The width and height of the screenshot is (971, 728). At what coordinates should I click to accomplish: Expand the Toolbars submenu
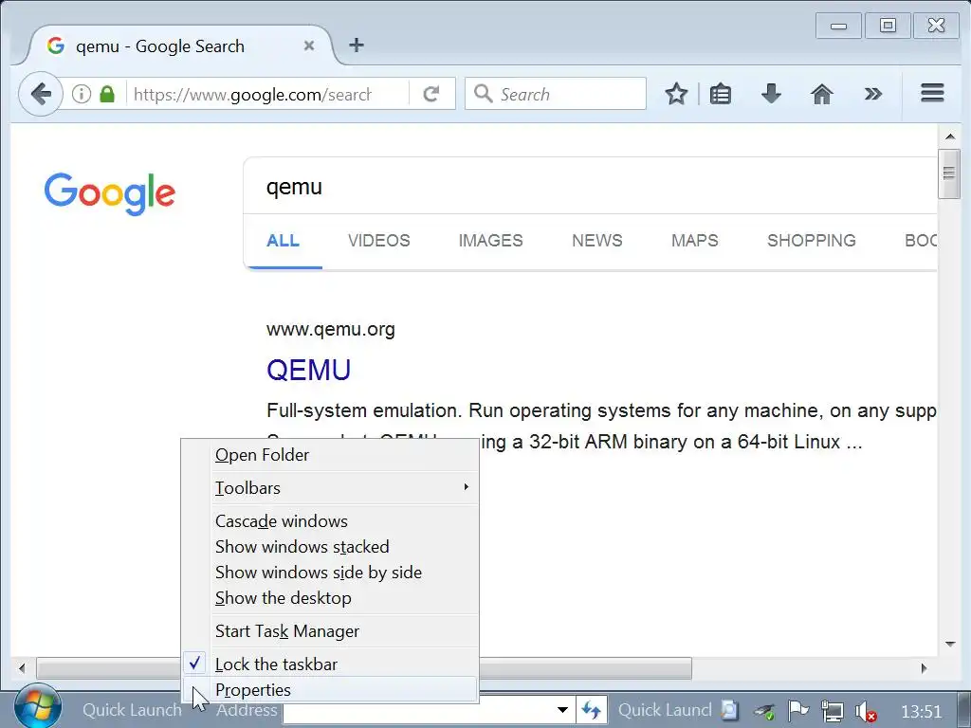330,488
